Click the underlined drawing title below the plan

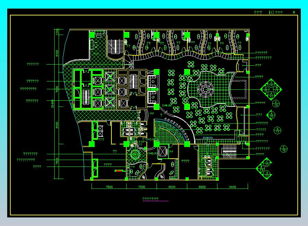click(x=151, y=199)
